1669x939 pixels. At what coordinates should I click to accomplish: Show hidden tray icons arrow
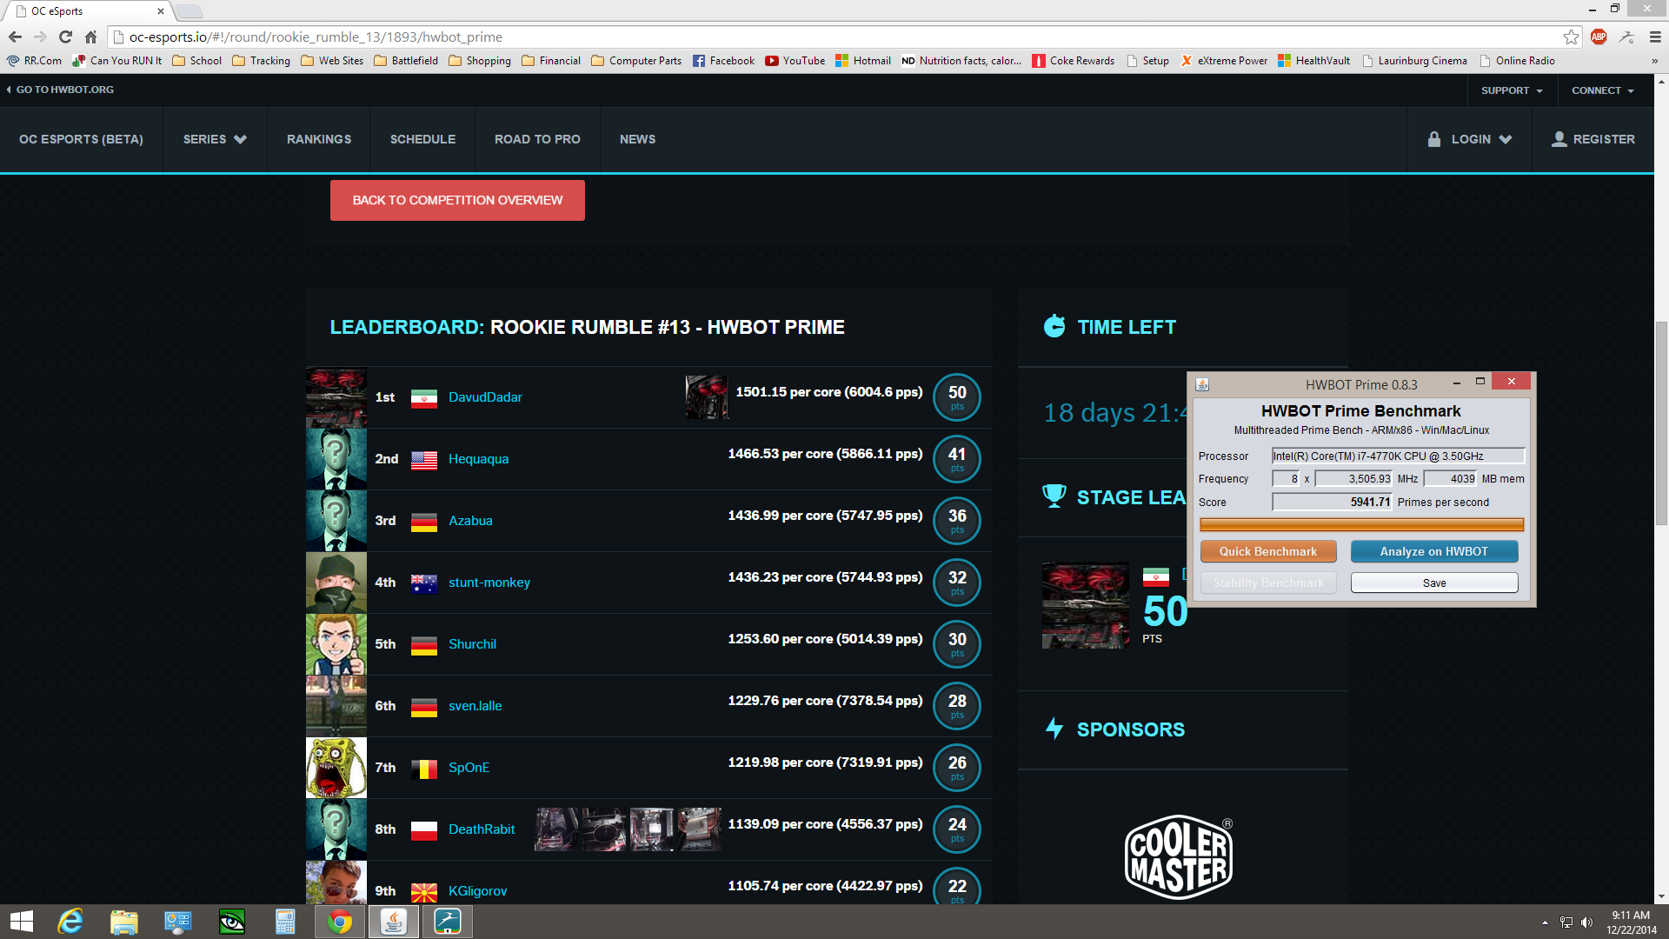(1545, 922)
